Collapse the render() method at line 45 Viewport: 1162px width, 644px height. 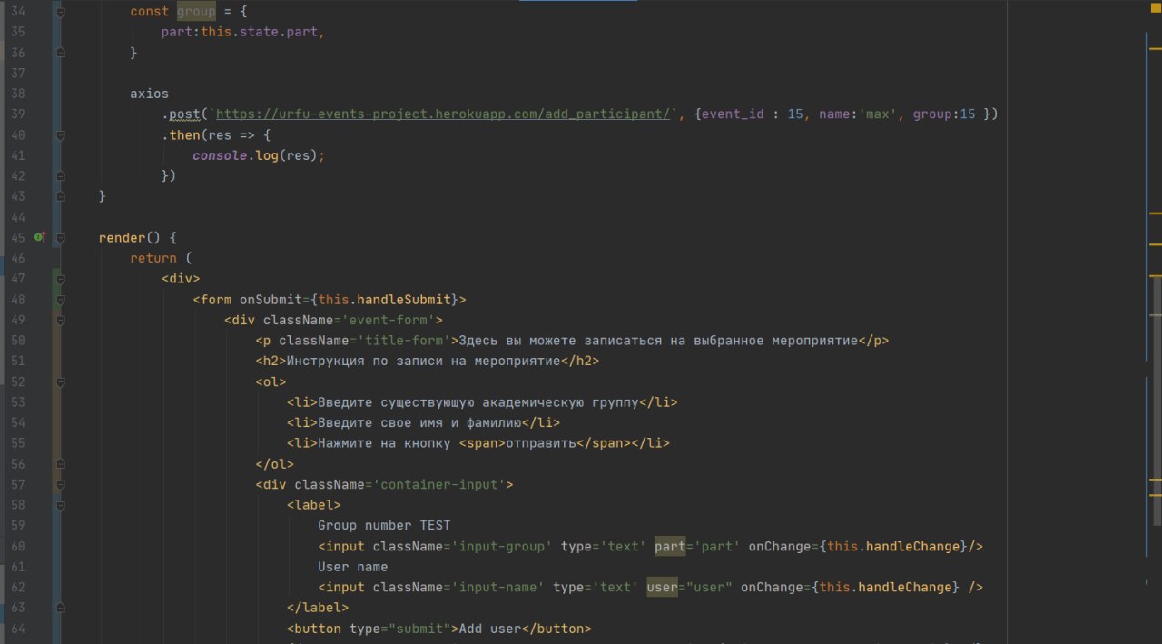60,238
